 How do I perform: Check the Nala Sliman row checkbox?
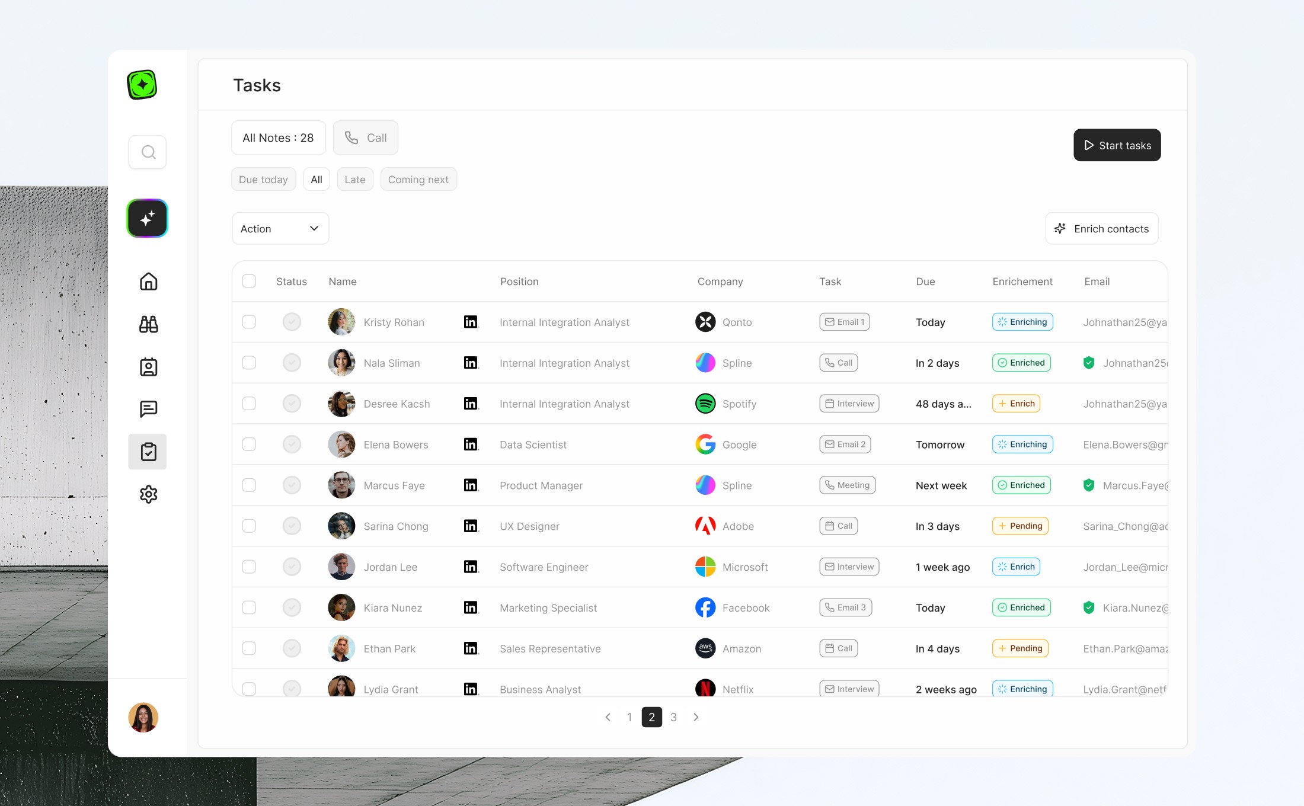pyautogui.click(x=249, y=363)
